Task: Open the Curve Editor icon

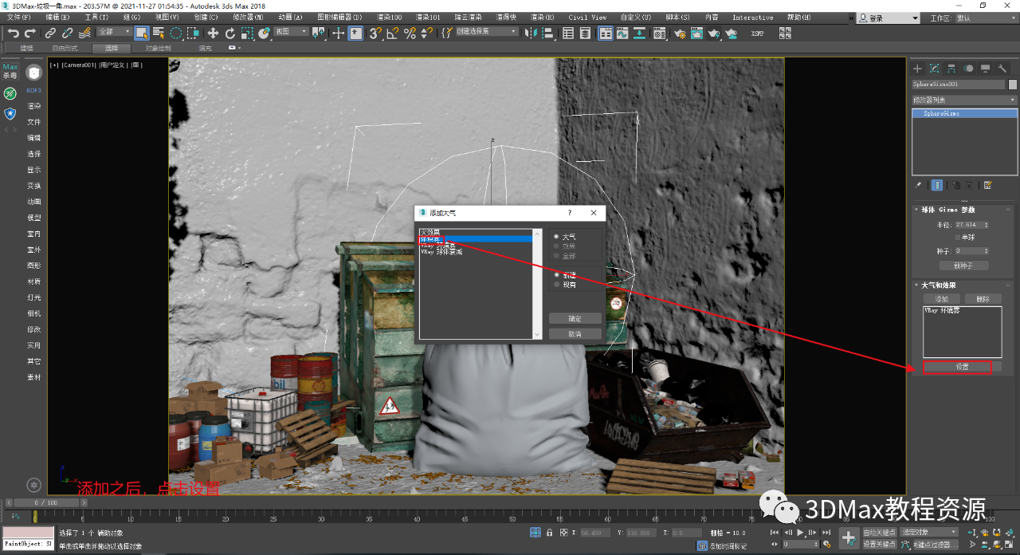Action: click(624, 33)
